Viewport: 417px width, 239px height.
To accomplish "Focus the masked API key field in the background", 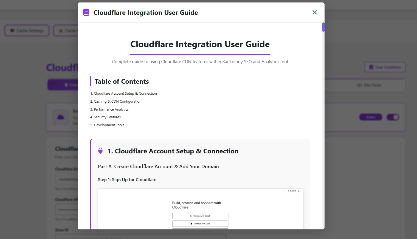I will pos(67,210).
